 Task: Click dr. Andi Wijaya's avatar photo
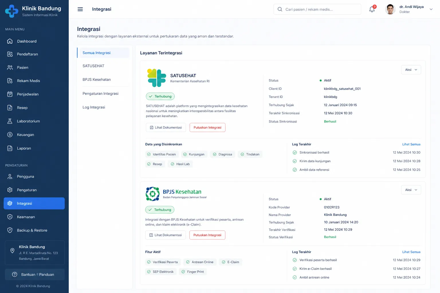[x=390, y=9]
